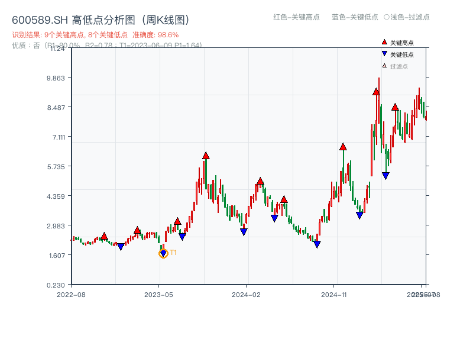Click the 2024-11 x-axis label
The height and width of the screenshot is (355, 473).
coord(333,295)
